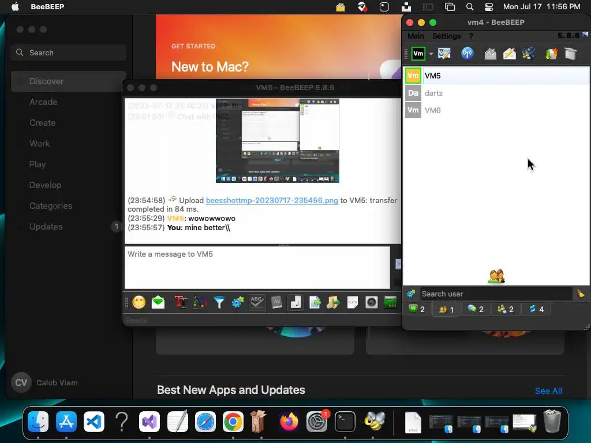Open the beesshottmp-20230717-235456.png link
Viewport: 591px width, 443px height.
coord(272,200)
